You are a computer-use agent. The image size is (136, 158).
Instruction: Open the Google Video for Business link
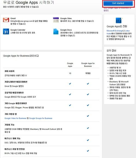tap(16, 118)
